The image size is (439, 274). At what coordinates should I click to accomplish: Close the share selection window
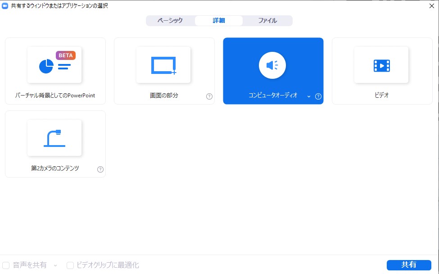[432, 6]
